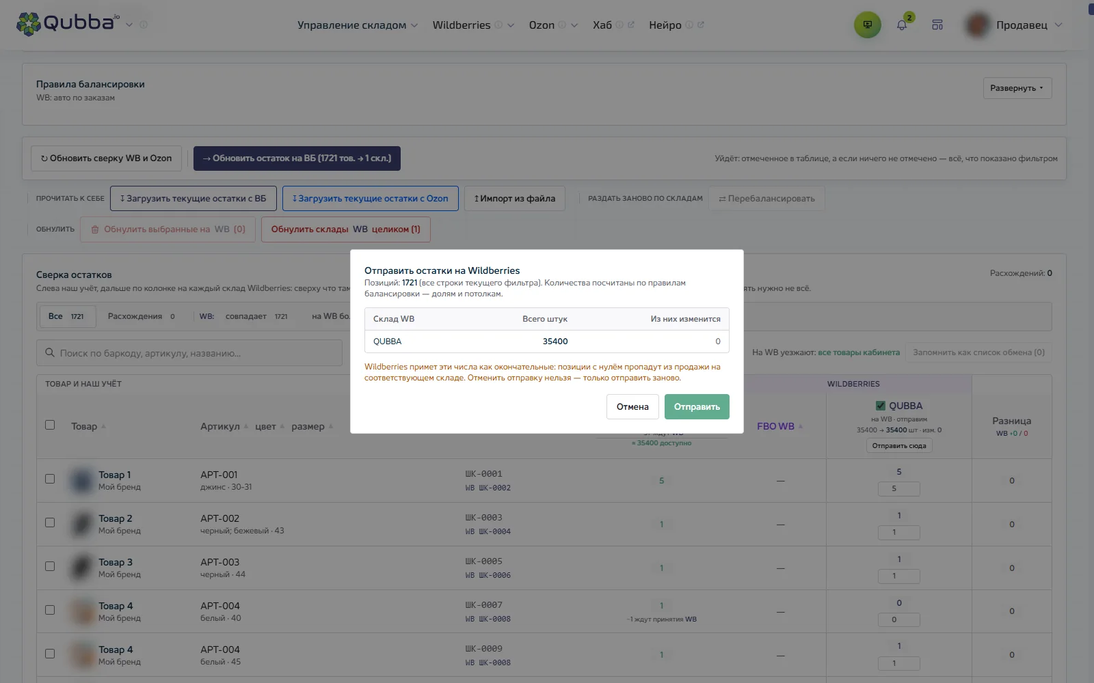This screenshot has width=1094, height=683.
Task: Select the Расхождения filter tab
Action: (x=142, y=317)
